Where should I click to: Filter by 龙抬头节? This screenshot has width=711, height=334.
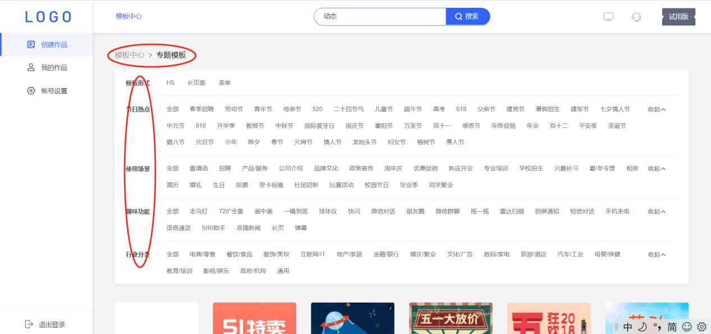pyautogui.click(x=365, y=142)
